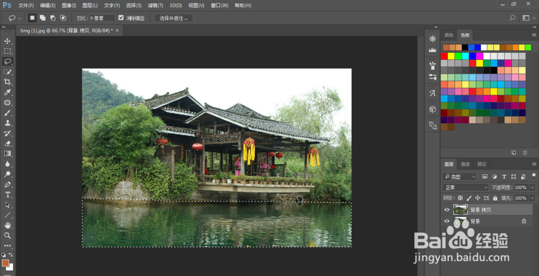
Task: Choose Intersect with Selection mode
Action: [x=63, y=18]
